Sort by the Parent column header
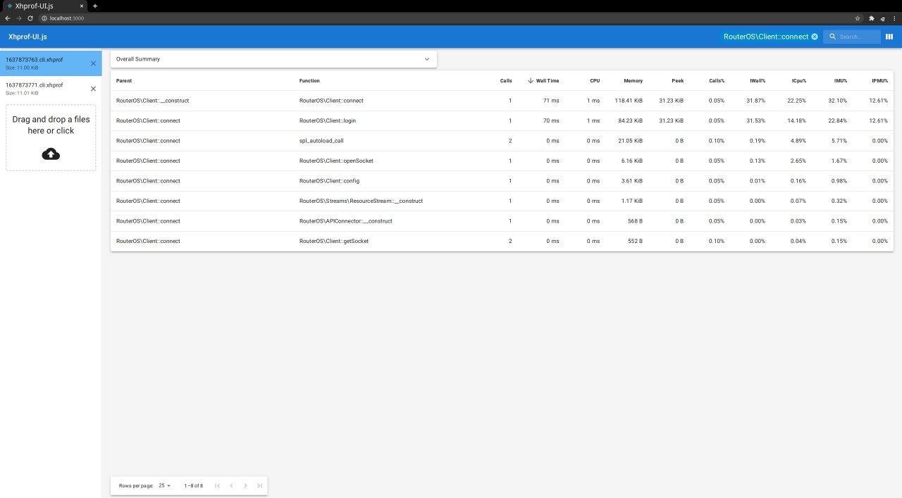 pyautogui.click(x=124, y=81)
